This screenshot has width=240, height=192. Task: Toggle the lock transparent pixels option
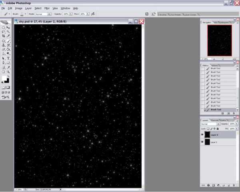[x=207, y=129]
